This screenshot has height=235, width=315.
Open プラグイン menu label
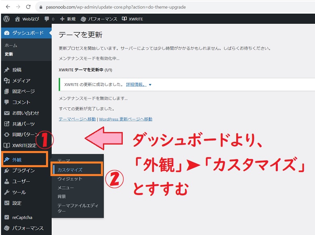tap(23, 170)
